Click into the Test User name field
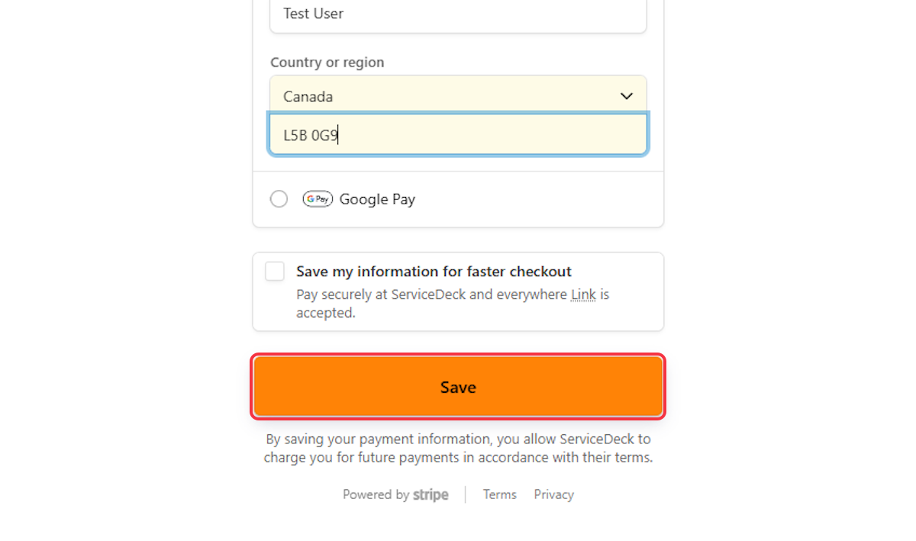Viewport: 916px width, 541px height. point(458,14)
